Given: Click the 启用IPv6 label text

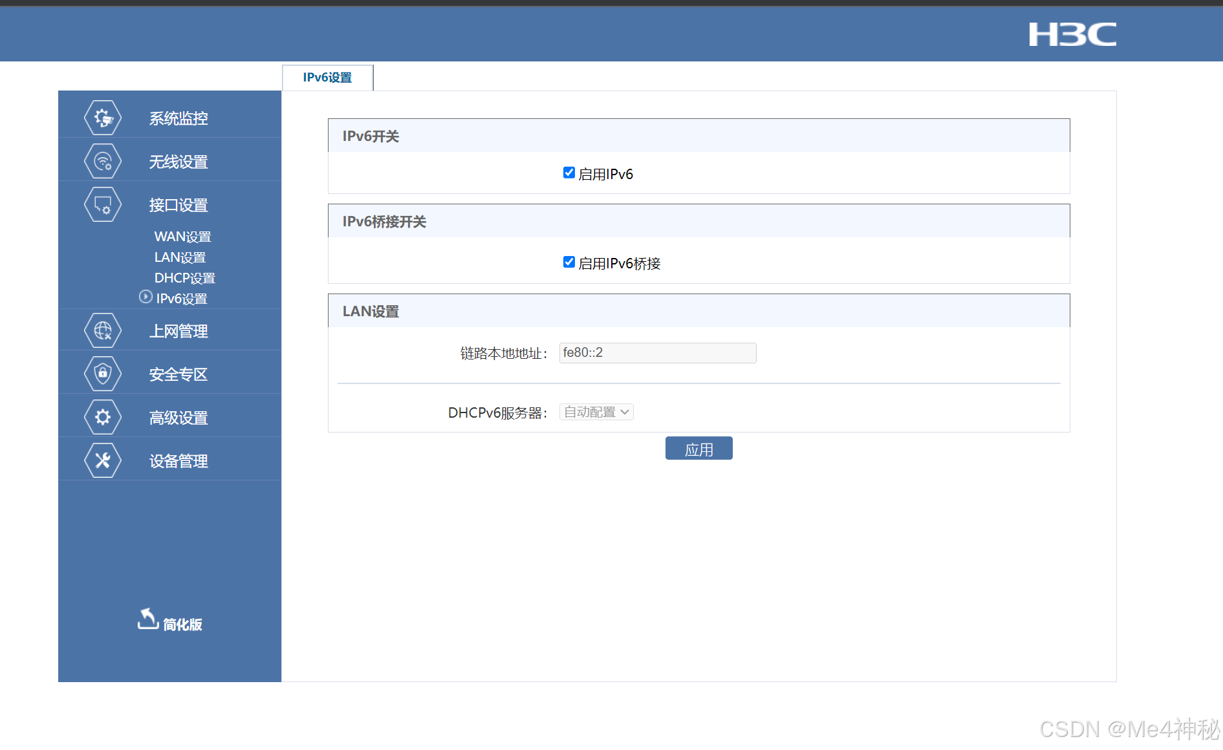Looking at the screenshot, I should click(x=605, y=174).
